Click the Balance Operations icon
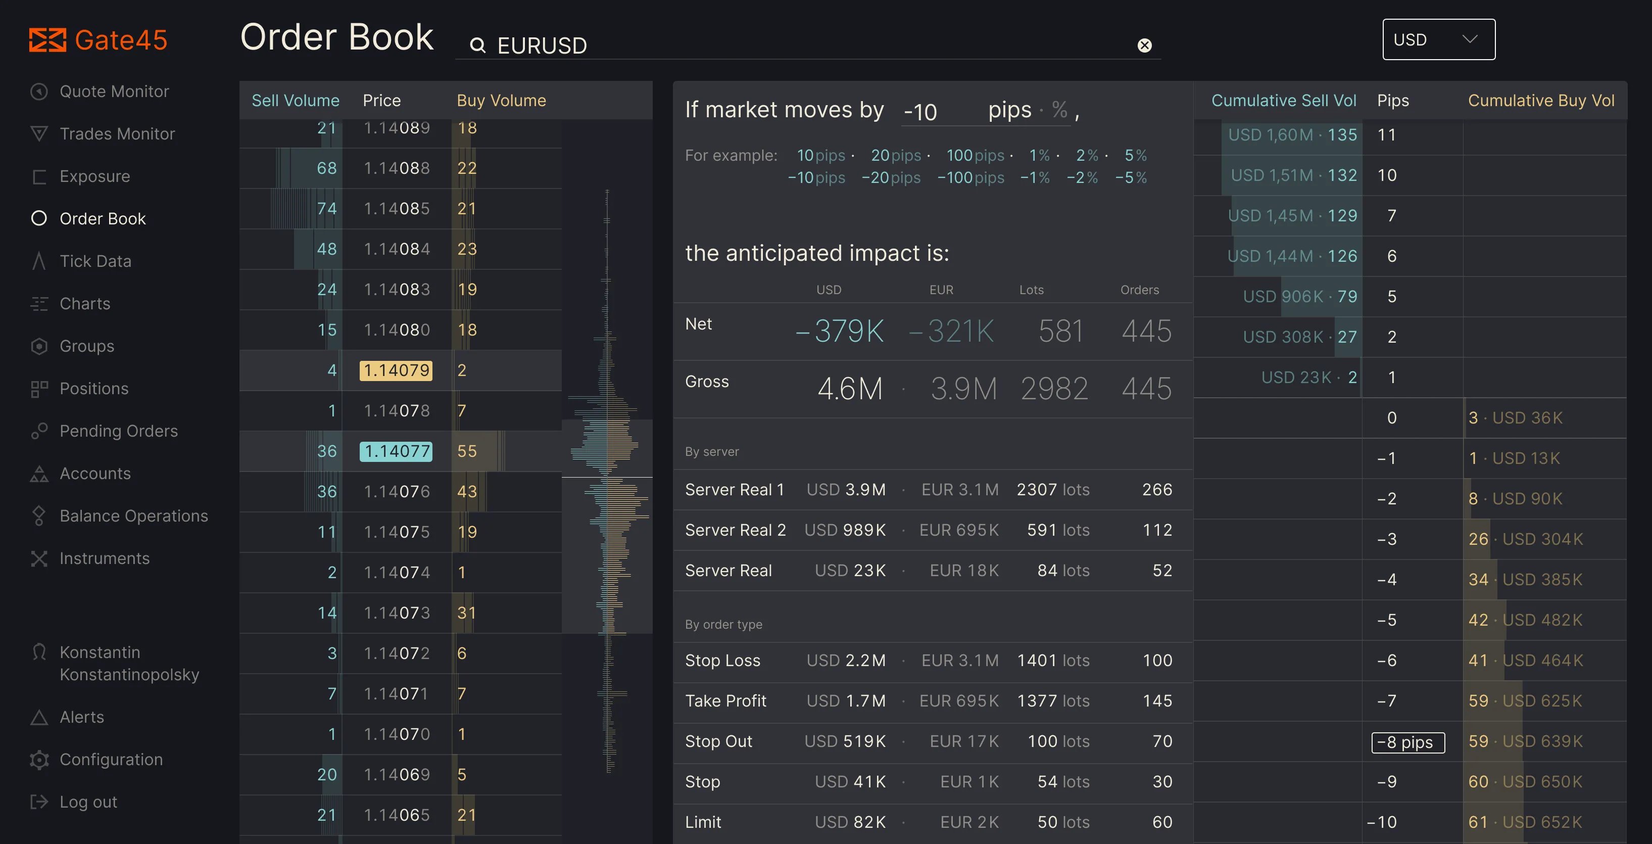 pos(39,515)
